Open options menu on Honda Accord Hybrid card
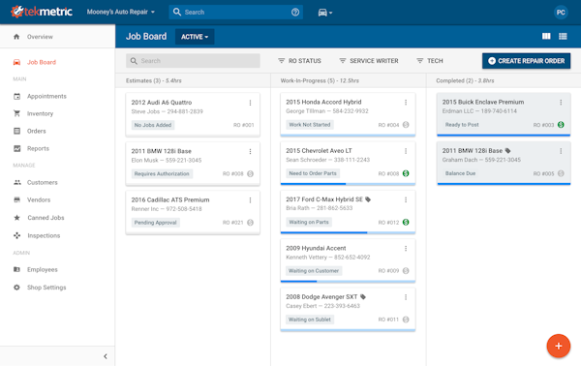Image resolution: width=581 pixels, height=366 pixels. (x=406, y=103)
